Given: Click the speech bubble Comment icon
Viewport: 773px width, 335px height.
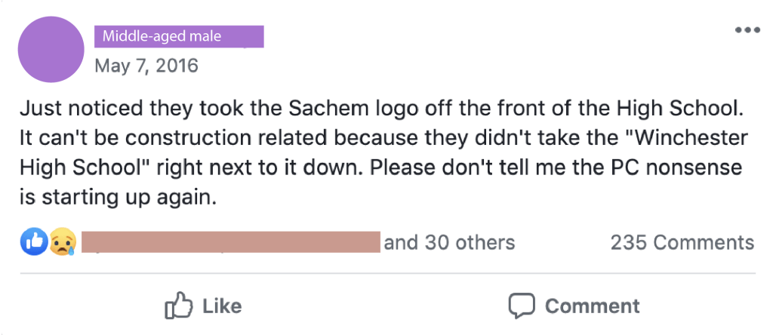Looking at the screenshot, I should point(521,306).
